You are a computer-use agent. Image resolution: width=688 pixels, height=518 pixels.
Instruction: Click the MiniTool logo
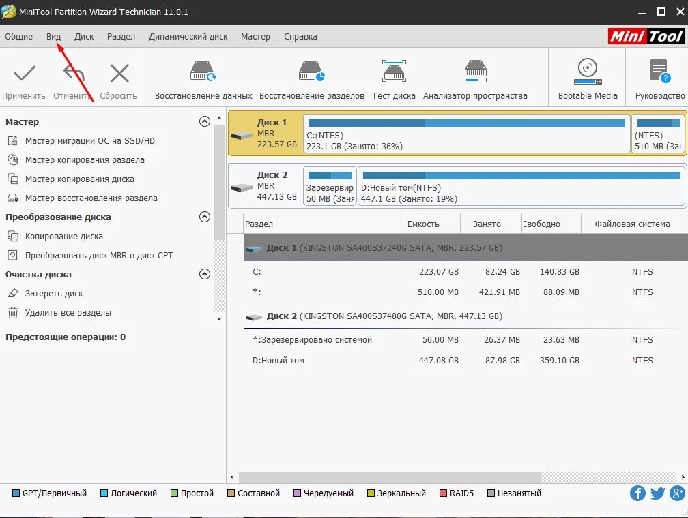[x=646, y=36]
